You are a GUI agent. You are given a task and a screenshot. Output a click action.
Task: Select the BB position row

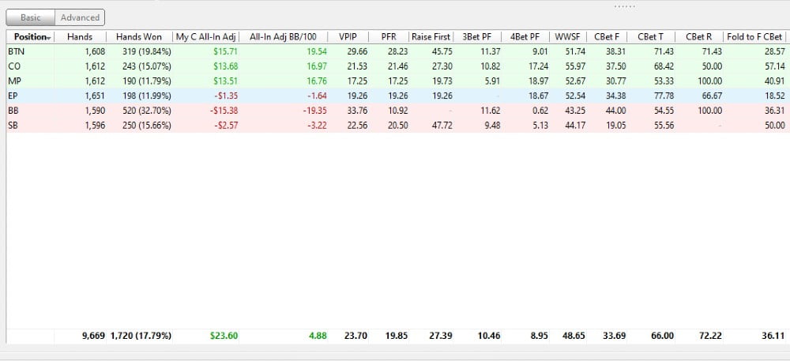397,111
